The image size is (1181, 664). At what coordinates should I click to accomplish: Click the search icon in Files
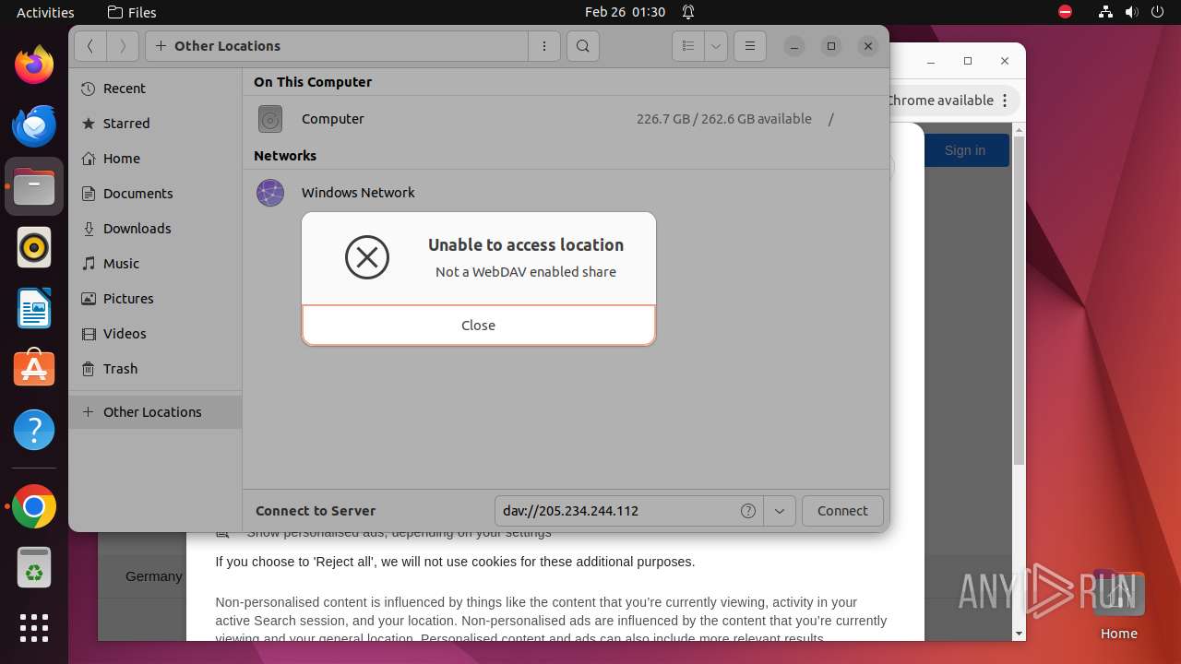[583, 46]
